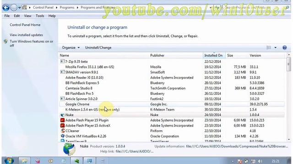
Task: Go to Control Panel Home
Action: [x=25, y=25]
